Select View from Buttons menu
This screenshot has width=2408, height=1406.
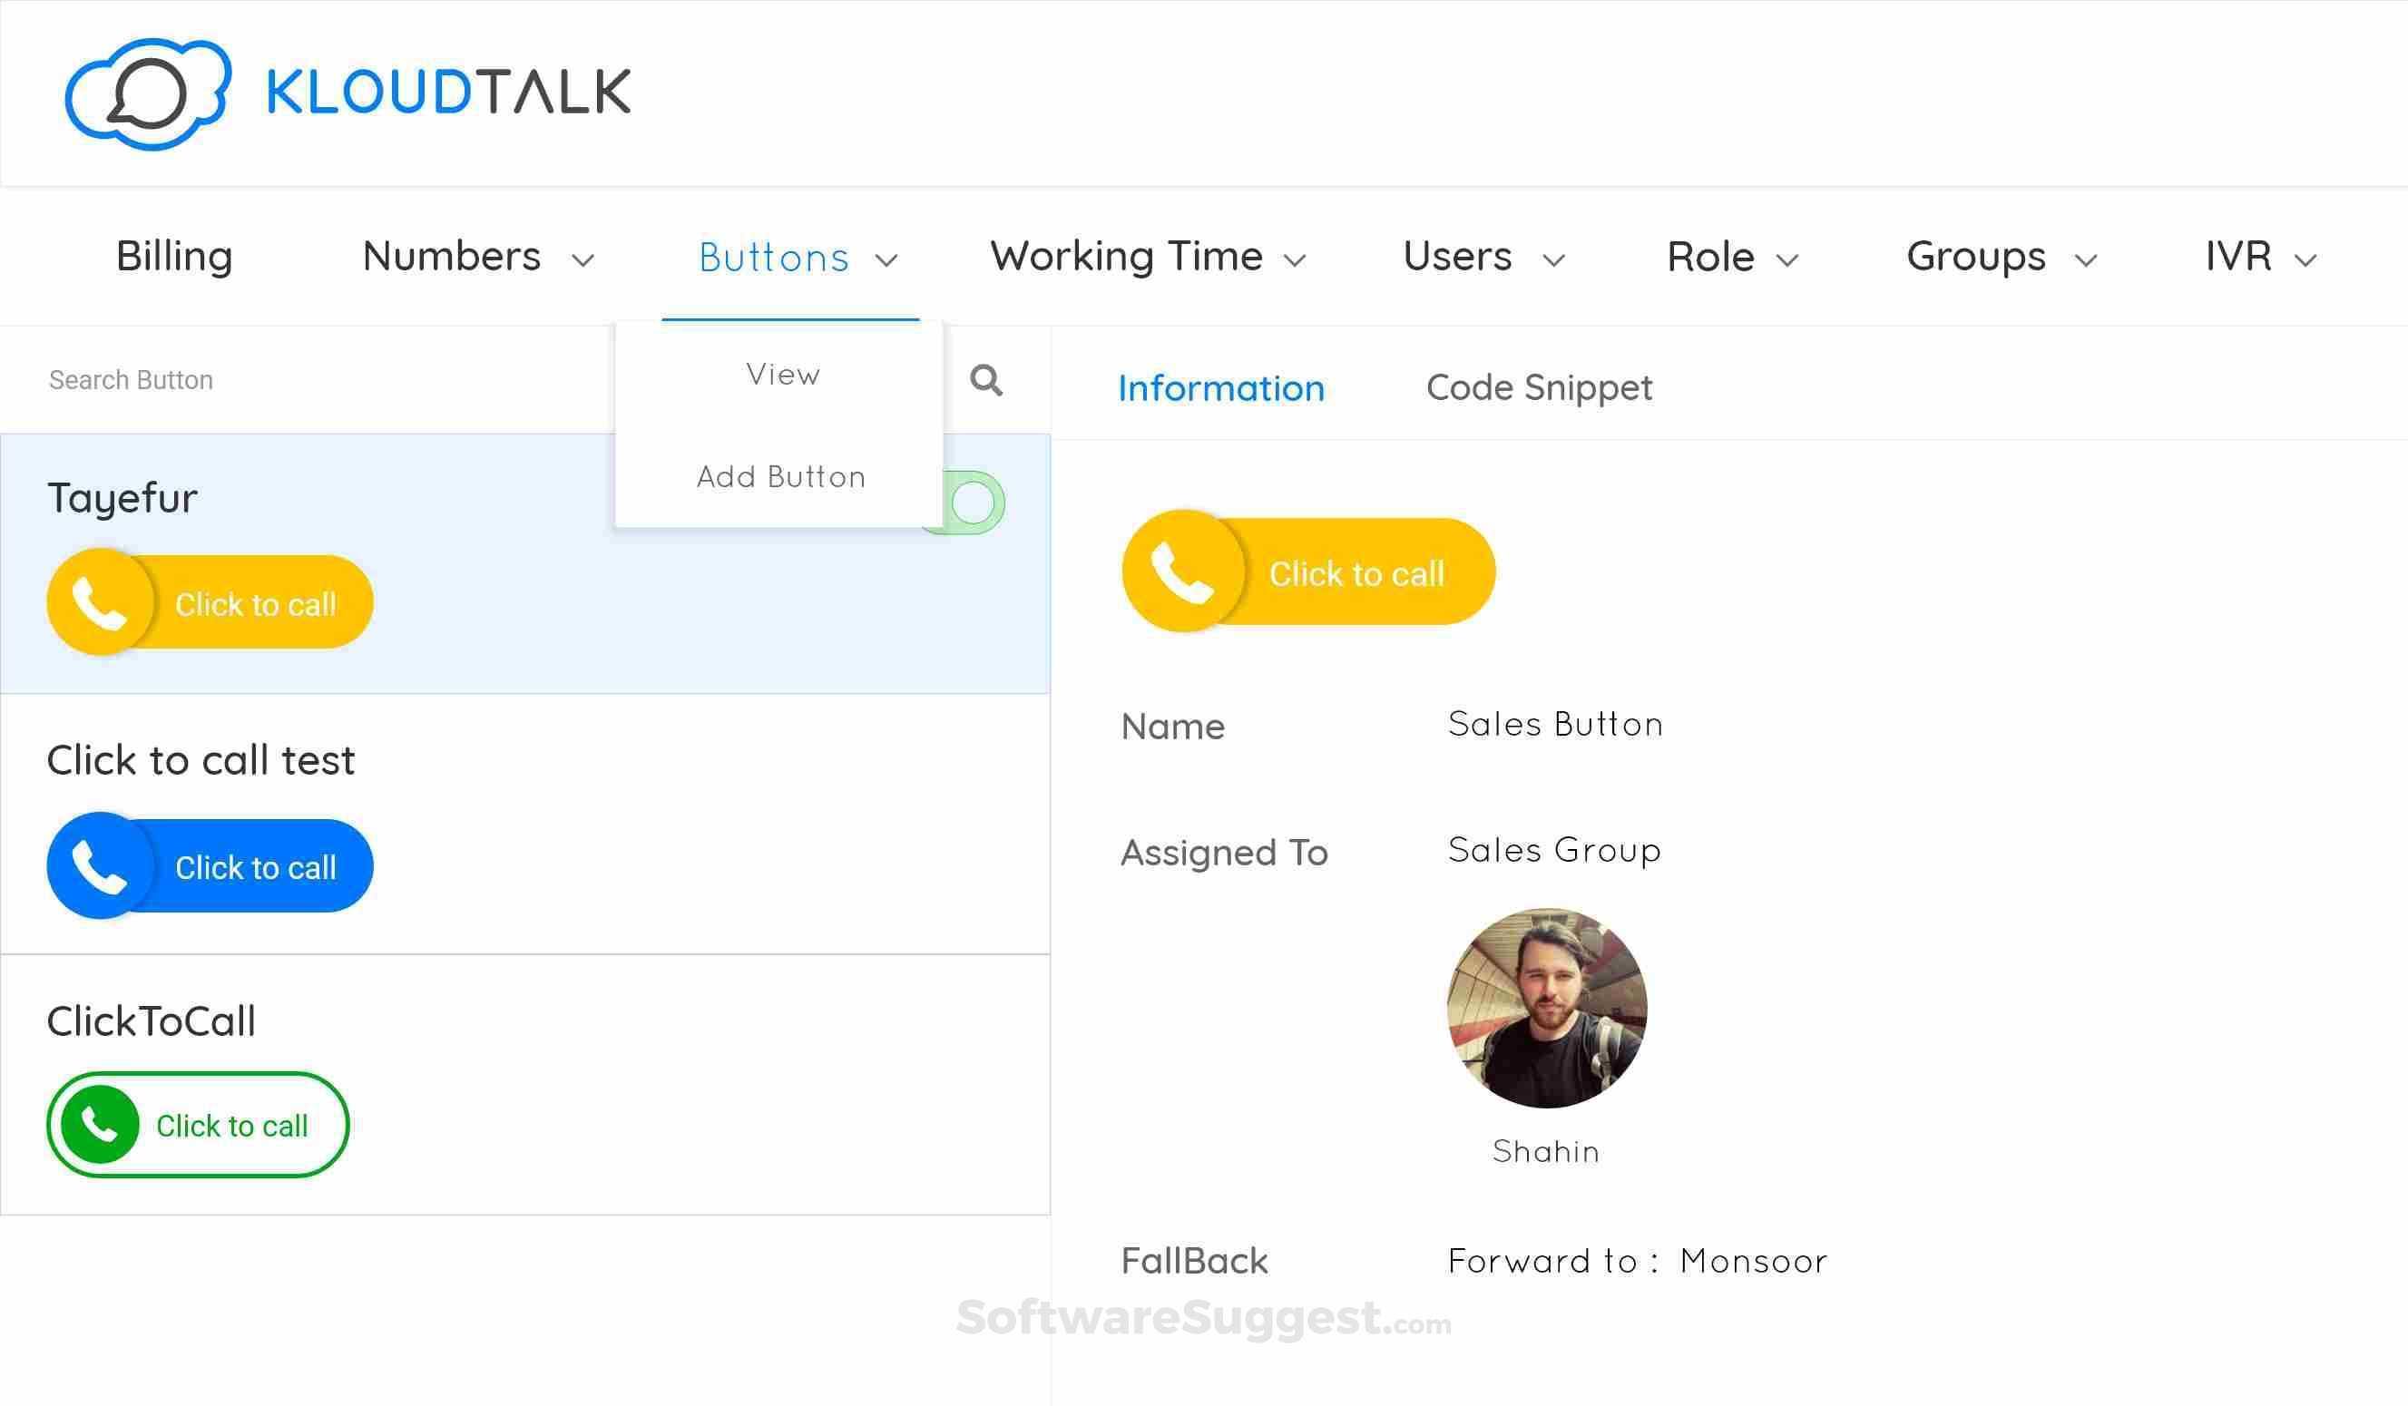783,375
